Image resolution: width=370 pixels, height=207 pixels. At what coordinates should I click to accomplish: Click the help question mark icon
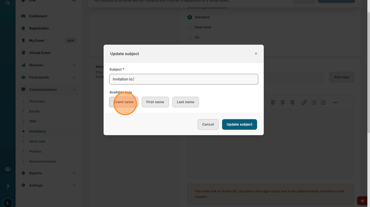click(8, 187)
